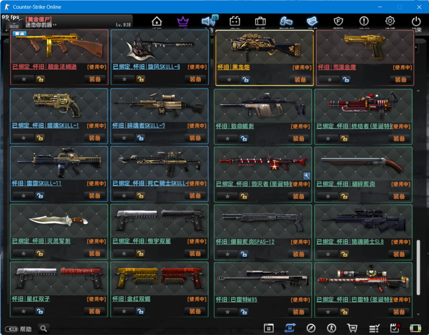
Task: Expand the player name dropdown arrow
Action: (55, 25)
